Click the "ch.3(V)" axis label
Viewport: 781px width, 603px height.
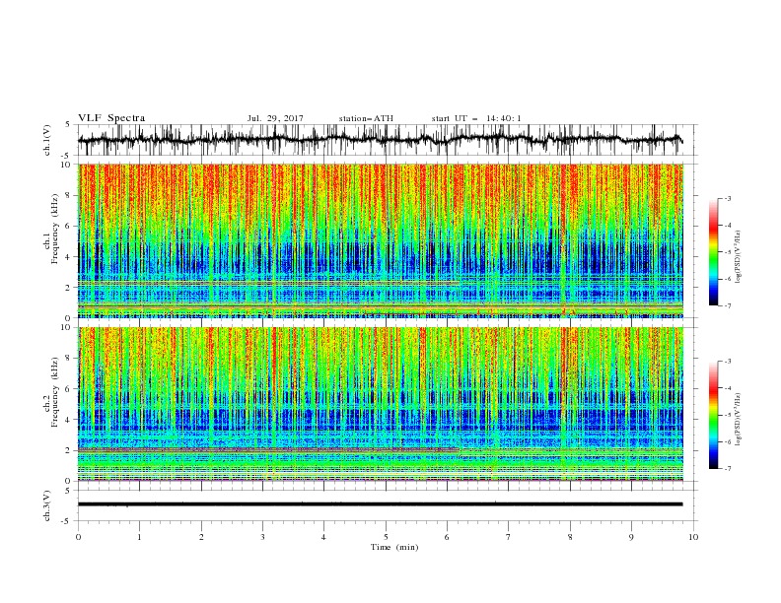coord(47,505)
